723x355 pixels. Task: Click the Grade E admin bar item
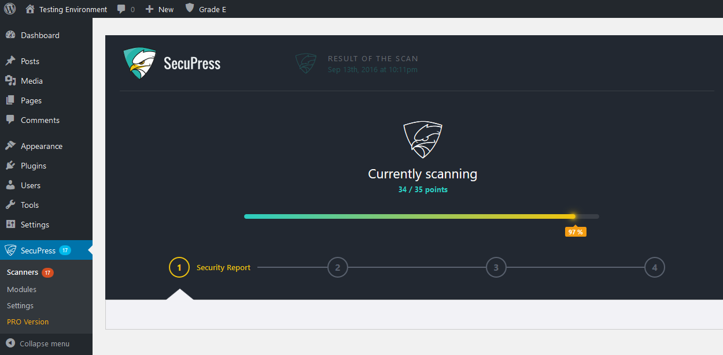tap(205, 9)
